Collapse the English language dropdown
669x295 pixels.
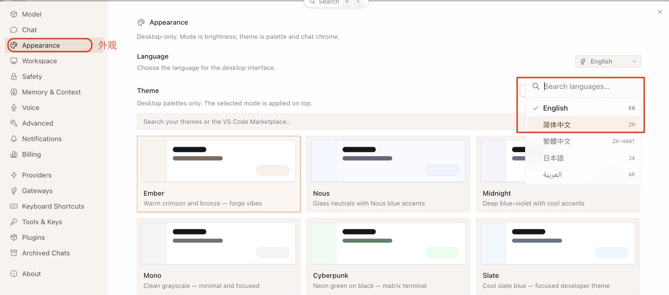tap(608, 61)
